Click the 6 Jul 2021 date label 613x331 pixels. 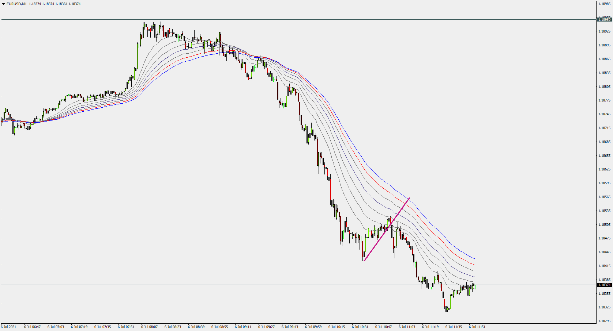(x=8, y=327)
